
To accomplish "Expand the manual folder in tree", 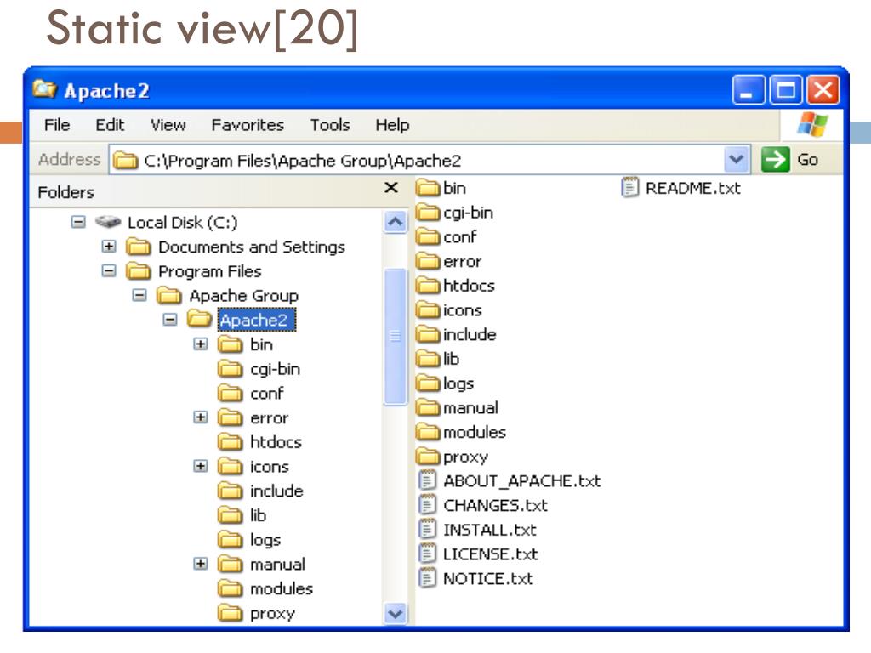I will click(x=201, y=564).
